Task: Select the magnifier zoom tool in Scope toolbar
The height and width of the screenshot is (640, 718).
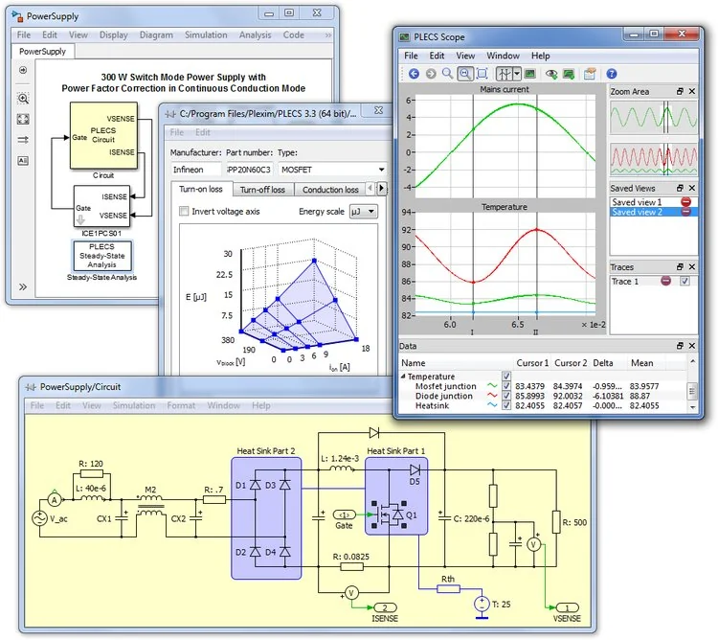Action: (447, 74)
